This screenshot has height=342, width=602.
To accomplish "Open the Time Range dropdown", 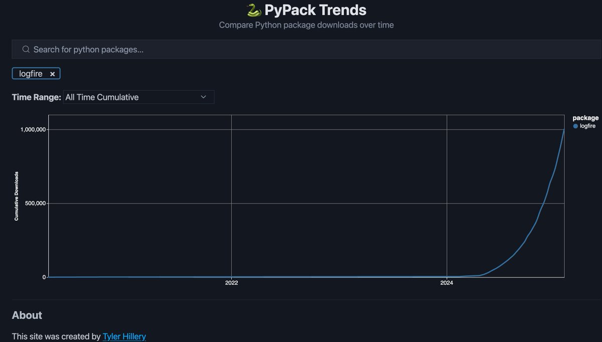I will pos(138,97).
